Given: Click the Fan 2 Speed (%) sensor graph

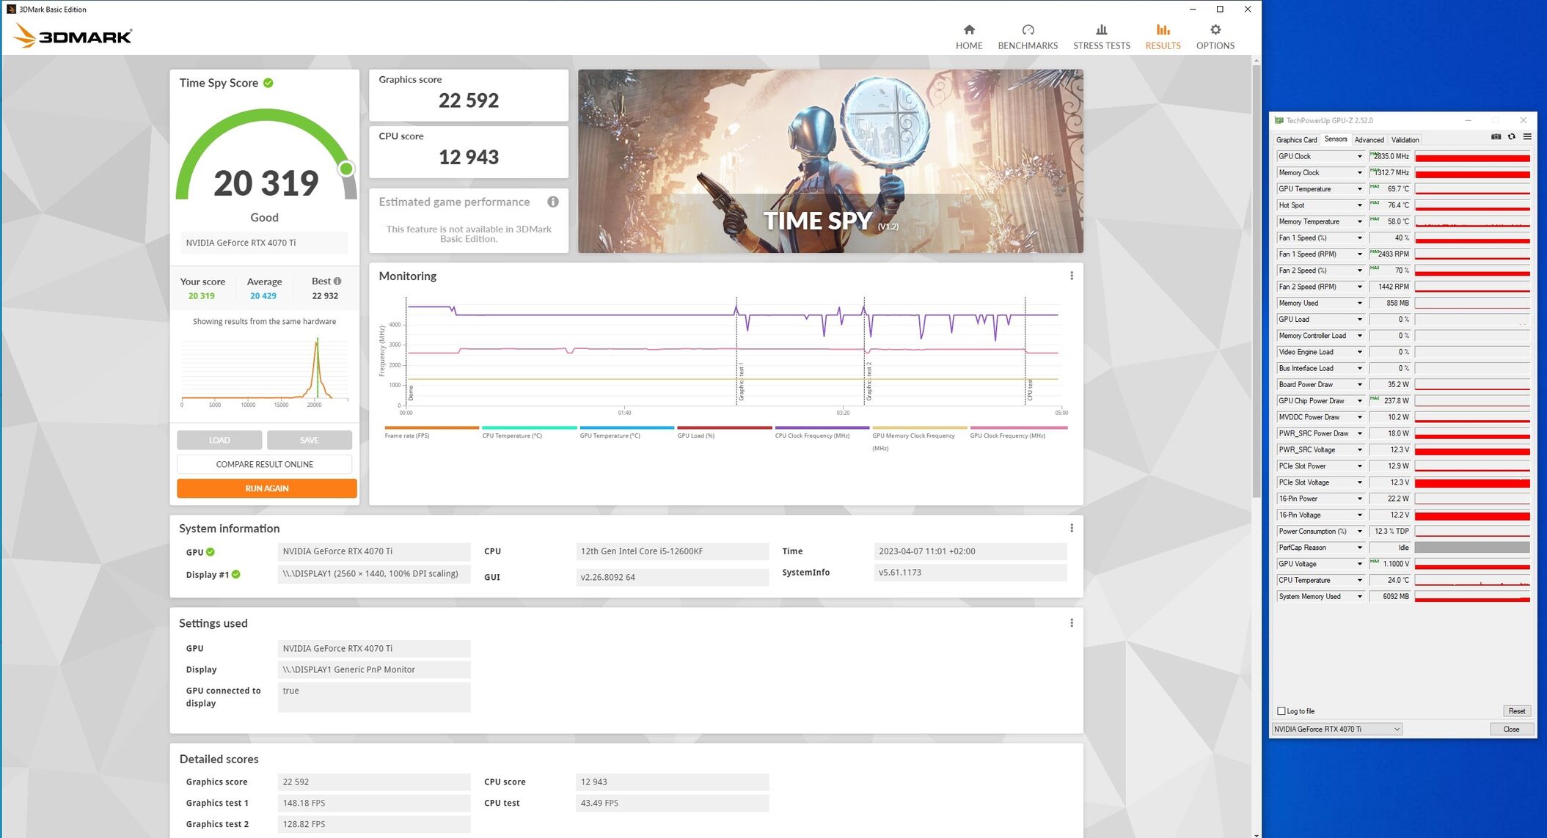Looking at the screenshot, I should point(1471,271).
